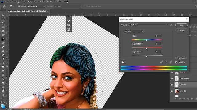Image resolution: width=197 pixels, height=110 pixels.
Task: Select the Pen tool
Action: tap(3, 75)
